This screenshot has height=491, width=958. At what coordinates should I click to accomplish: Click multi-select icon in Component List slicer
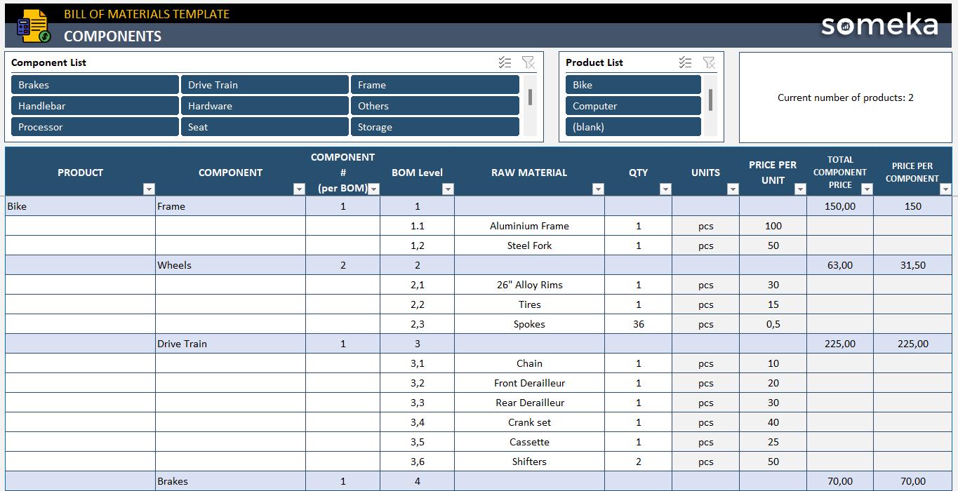pos(505,62)
